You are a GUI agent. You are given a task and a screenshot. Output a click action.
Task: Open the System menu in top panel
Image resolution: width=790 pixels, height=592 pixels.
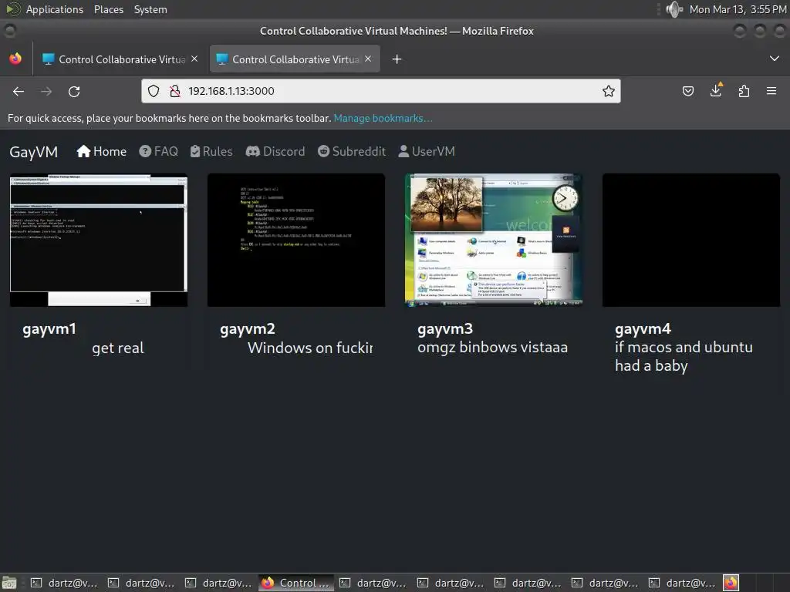[150, 9]
